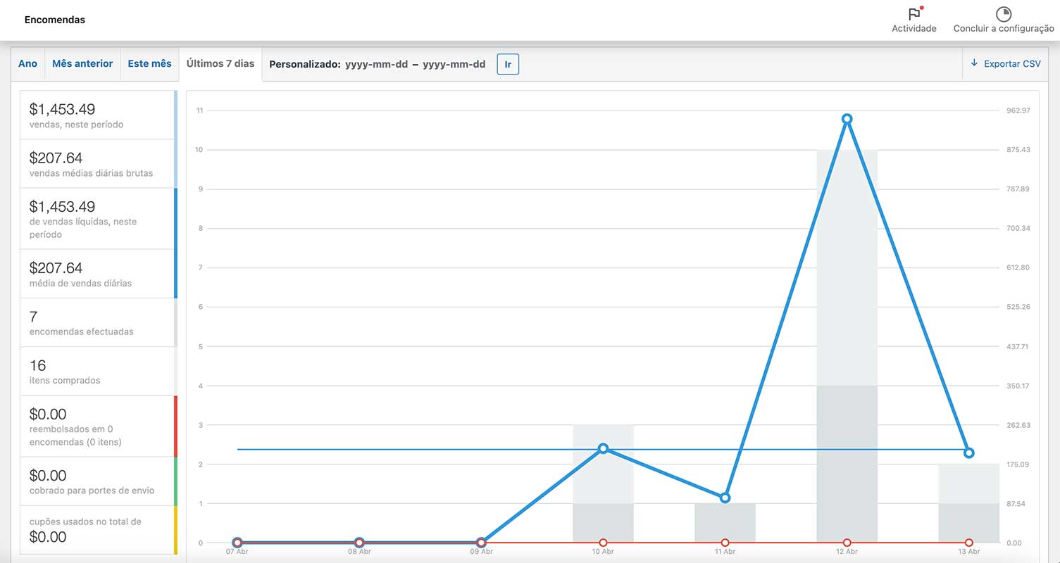Viewport: 1060px width, 563px height.
Task: Toggle the encomendas efectuadas legend entry
Action: 97,322
